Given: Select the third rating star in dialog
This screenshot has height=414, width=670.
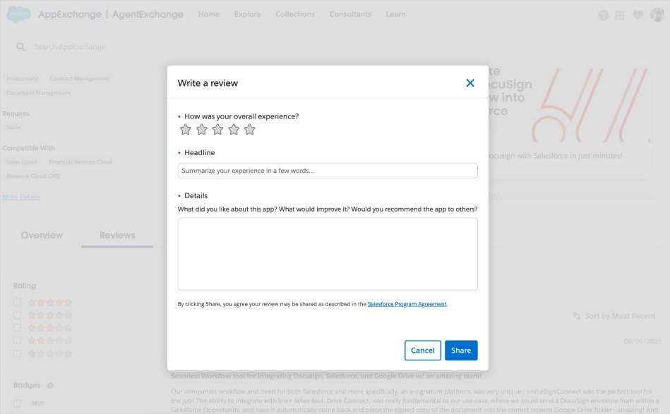Looking at the screenshot, I should pos(217,129).
